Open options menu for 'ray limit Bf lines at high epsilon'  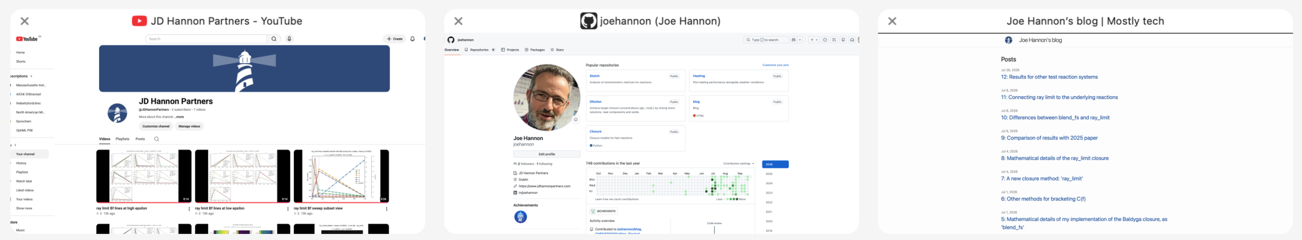(189, 209)
